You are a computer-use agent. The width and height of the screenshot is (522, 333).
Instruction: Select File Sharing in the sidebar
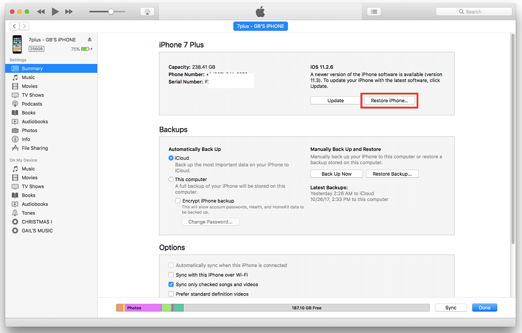point(34,148)
